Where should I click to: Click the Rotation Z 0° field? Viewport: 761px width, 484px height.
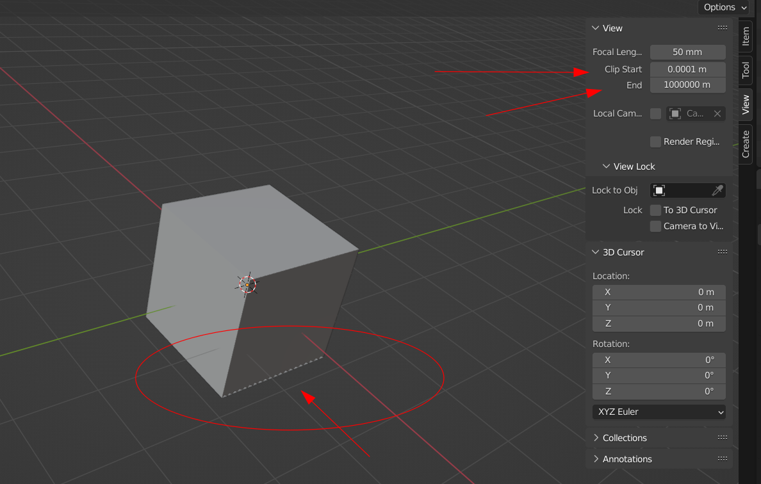point(659,391)
